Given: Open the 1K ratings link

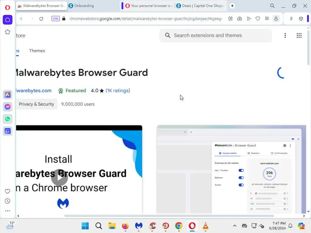Looking at the screenshot, I should click(x=118, y=90).
